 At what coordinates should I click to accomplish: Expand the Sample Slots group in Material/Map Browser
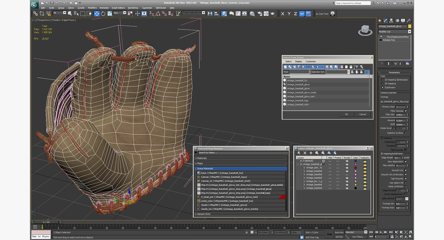pos(240,214)
